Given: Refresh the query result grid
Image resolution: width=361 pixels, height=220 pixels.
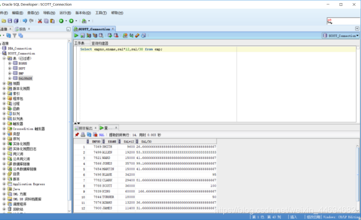Looking at the screenshot, I should (x=89, y=135).
